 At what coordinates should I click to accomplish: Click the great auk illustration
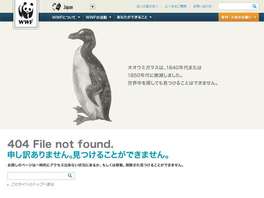(x=90, y=77)
